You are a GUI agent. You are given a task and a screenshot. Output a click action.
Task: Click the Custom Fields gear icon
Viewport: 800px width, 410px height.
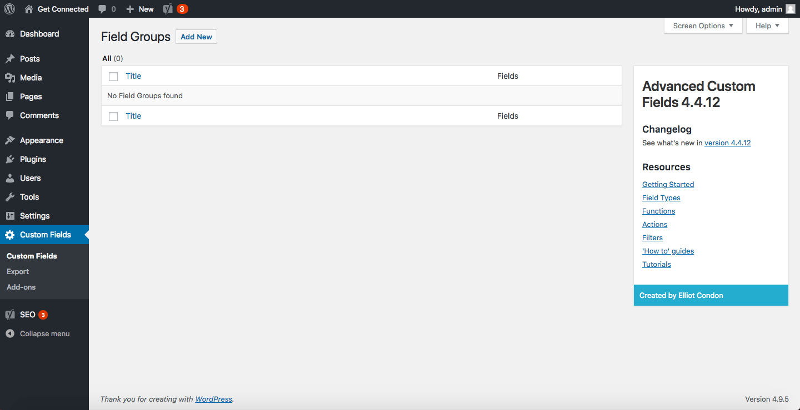click(10, 235)
